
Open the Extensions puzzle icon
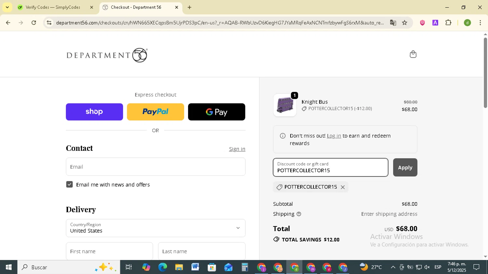tap(448, 23)
